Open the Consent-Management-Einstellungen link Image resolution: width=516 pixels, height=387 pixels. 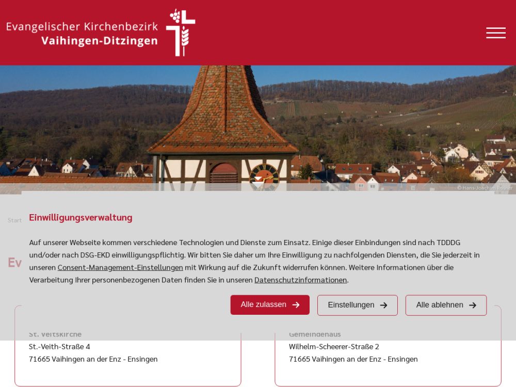click(x=120, y=267)
